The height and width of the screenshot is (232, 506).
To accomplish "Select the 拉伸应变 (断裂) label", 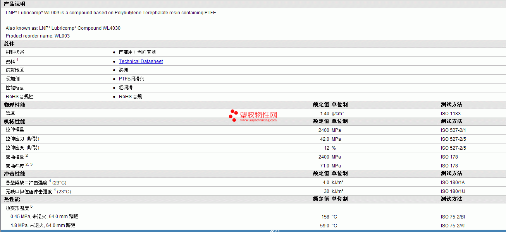I will pos(22,148).
